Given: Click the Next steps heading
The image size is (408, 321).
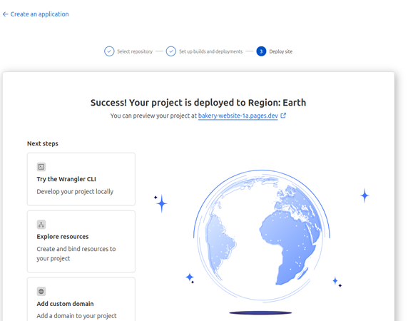Looking at the screenshot, I should coord(43,143).
